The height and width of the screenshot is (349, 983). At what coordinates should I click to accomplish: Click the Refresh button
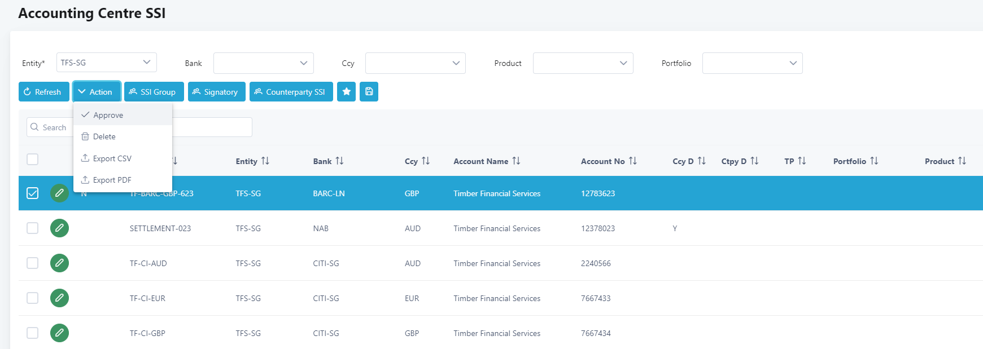pyautogui.click(x=43, y=92)
